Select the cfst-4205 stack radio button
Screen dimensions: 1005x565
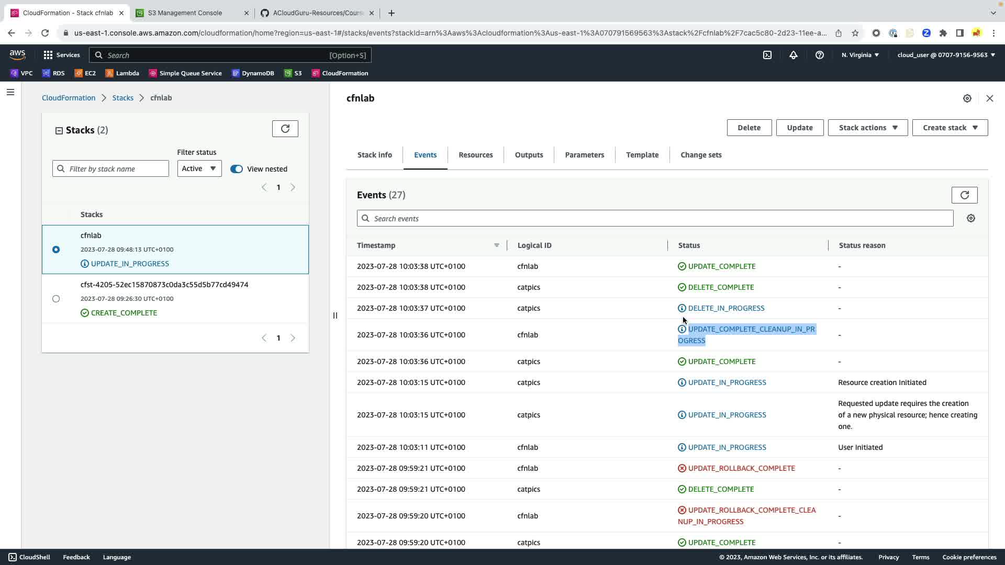tap(56, 299)
